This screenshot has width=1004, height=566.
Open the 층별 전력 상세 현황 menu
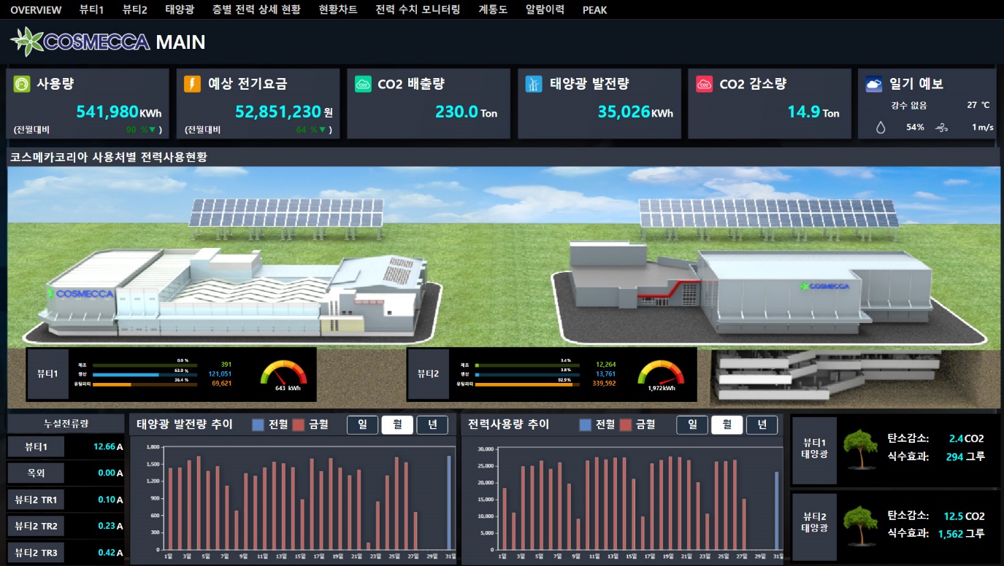pos(256,9)
